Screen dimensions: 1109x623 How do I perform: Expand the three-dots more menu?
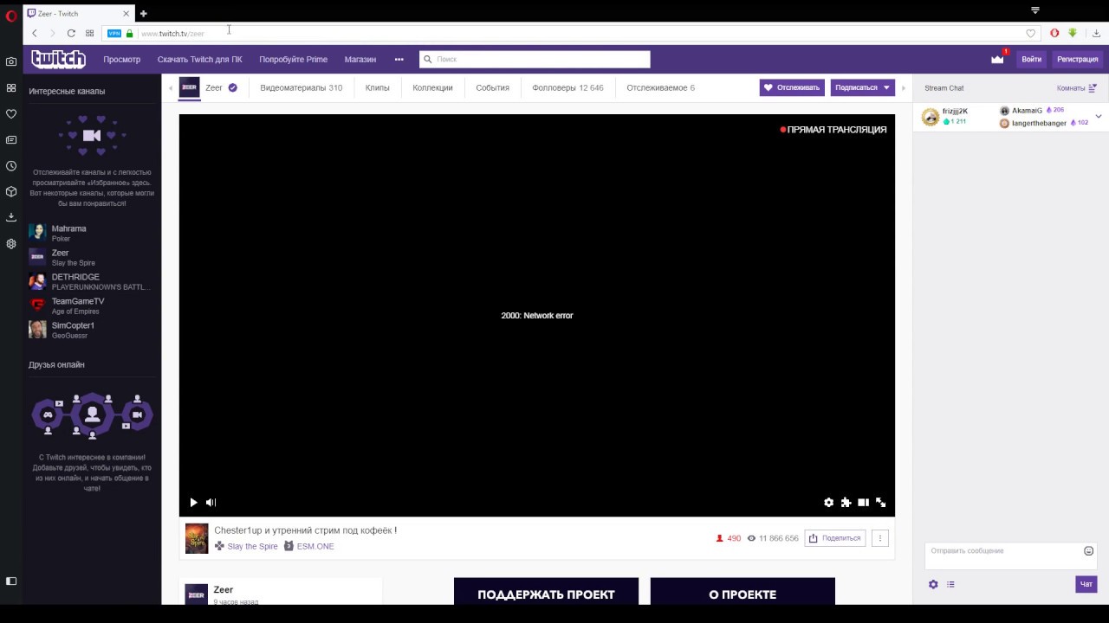399,60
